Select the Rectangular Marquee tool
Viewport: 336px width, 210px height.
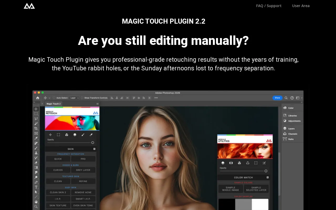(36, 114)
